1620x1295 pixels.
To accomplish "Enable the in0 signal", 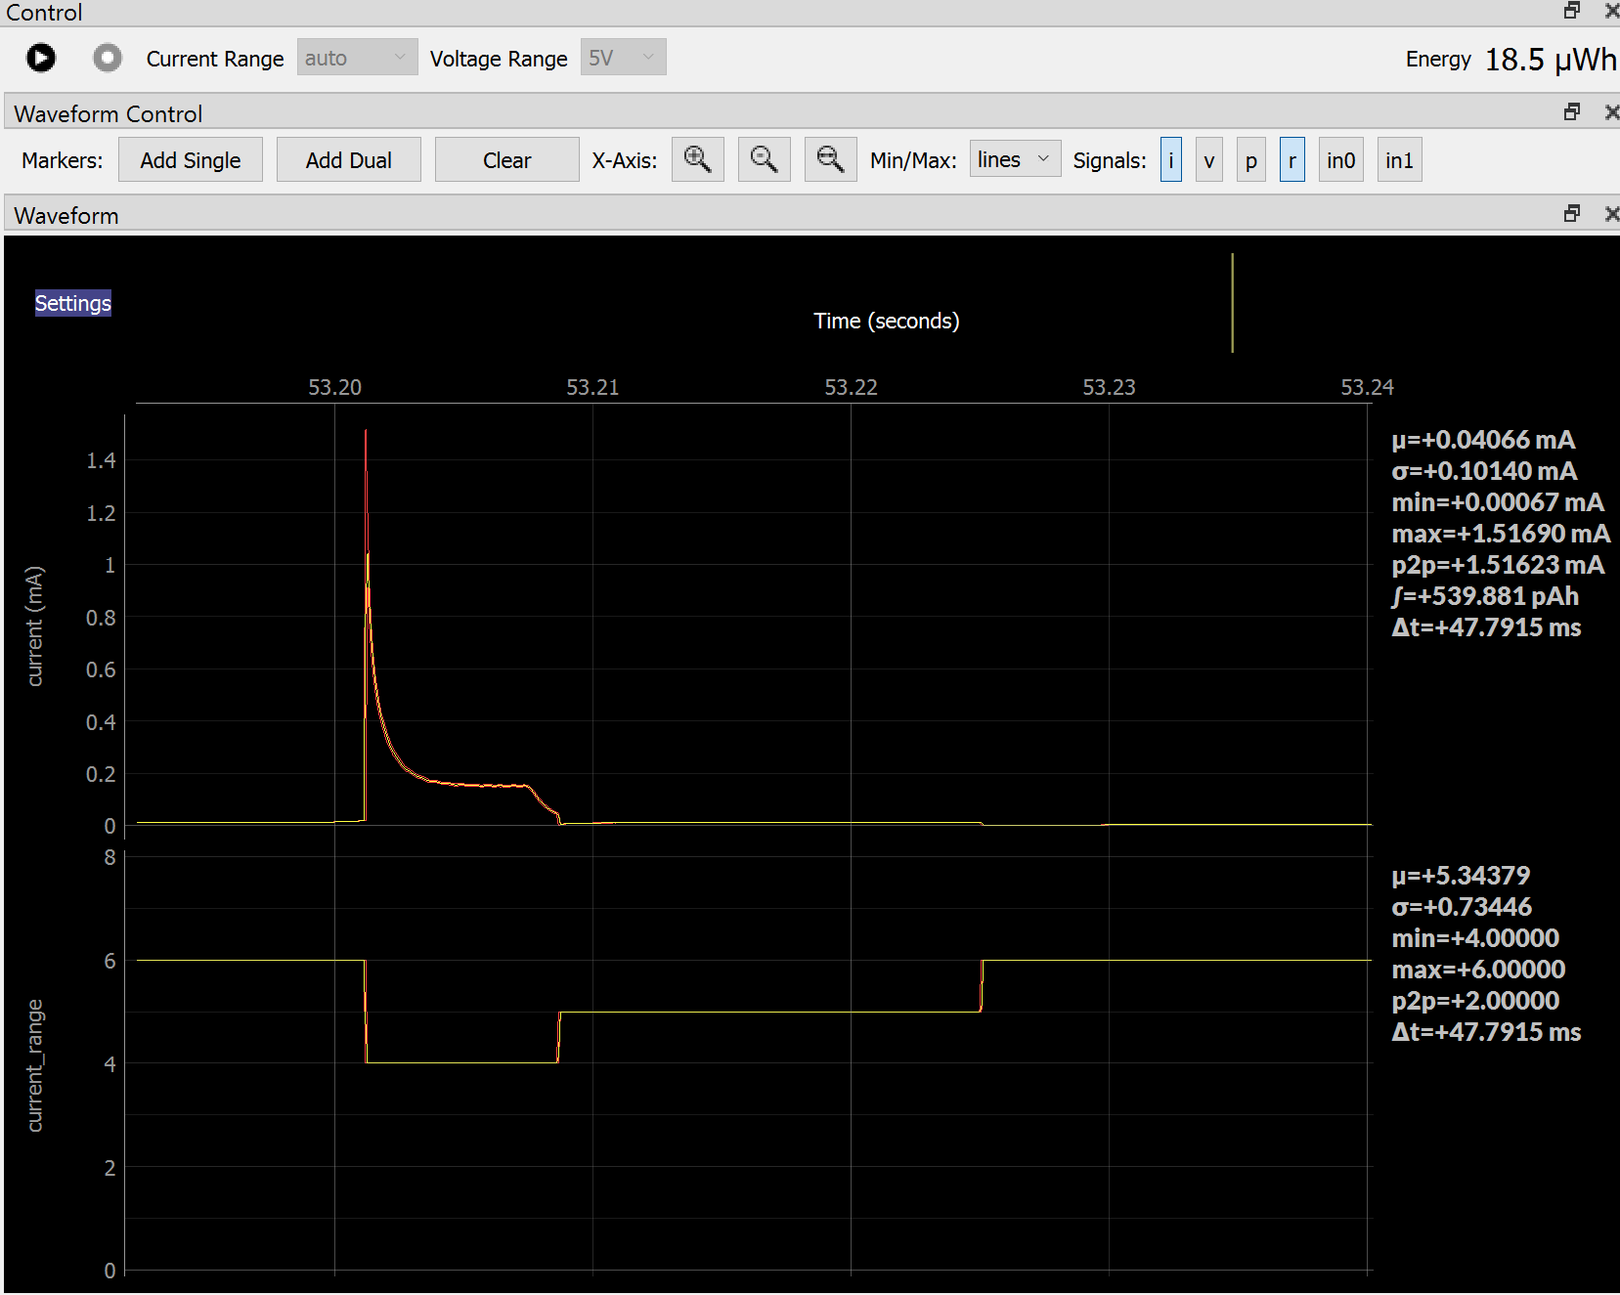I will [x=1340, y=160].
